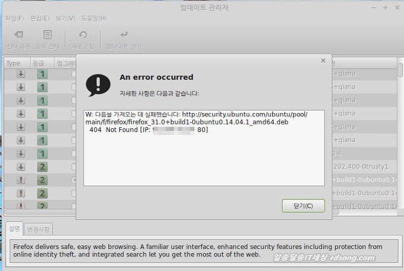Toggle the upgrade checkbox in first row
The width and height of the screenshot is (404, 271).
pyautogui.click(x=74, y=74)
